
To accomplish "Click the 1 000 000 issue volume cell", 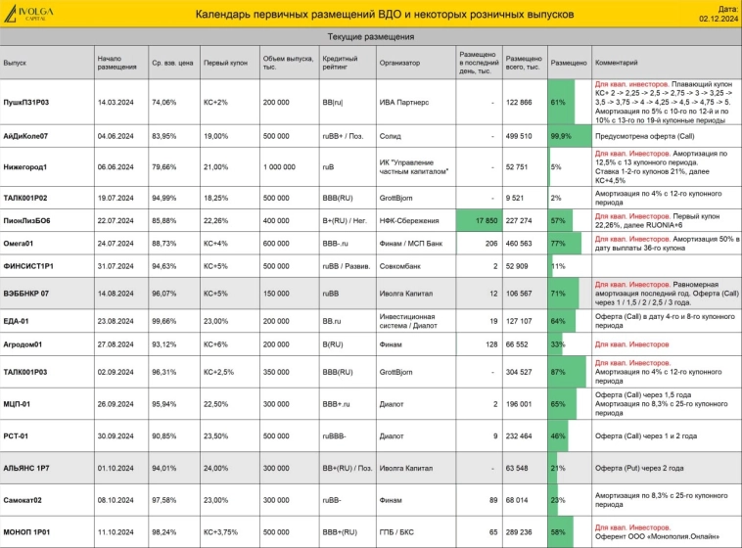I will click(279, 167).
